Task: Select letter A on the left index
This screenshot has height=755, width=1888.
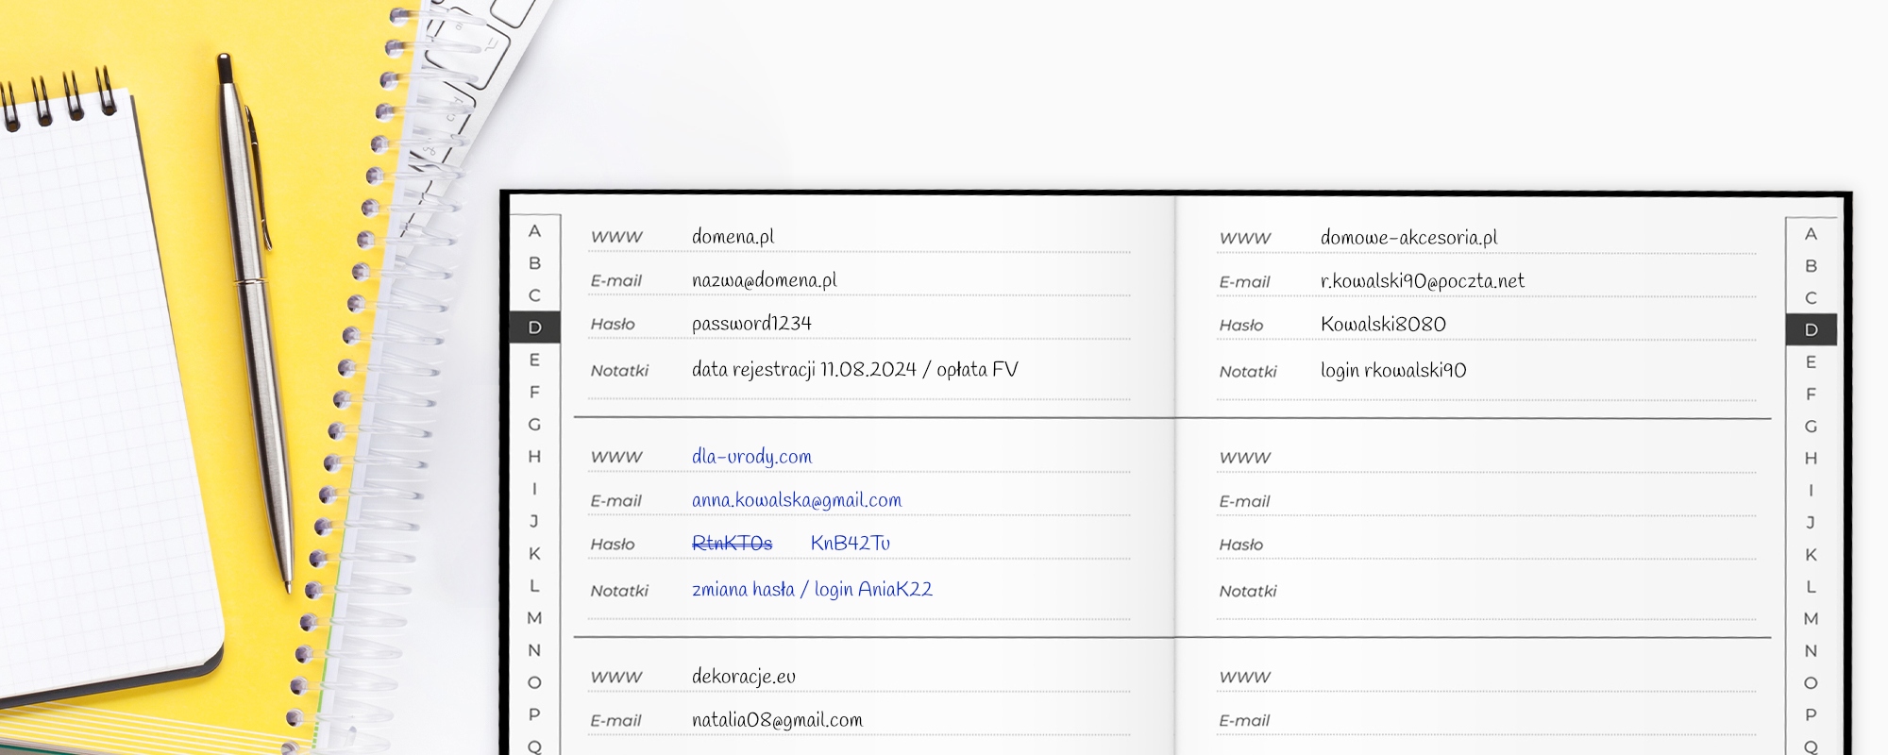Action: click(x=534, y=231)
